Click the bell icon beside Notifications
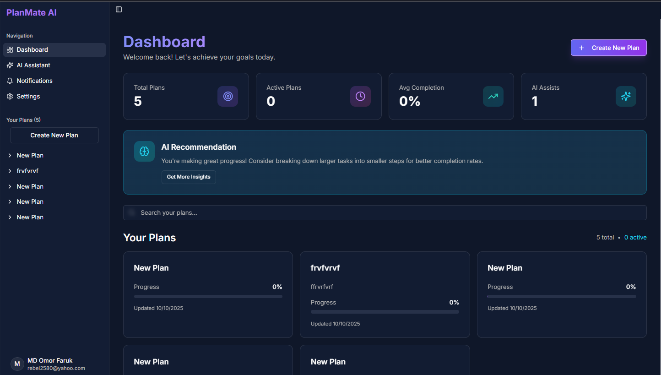Screen dimensions: 661x375 coord(10,81)
